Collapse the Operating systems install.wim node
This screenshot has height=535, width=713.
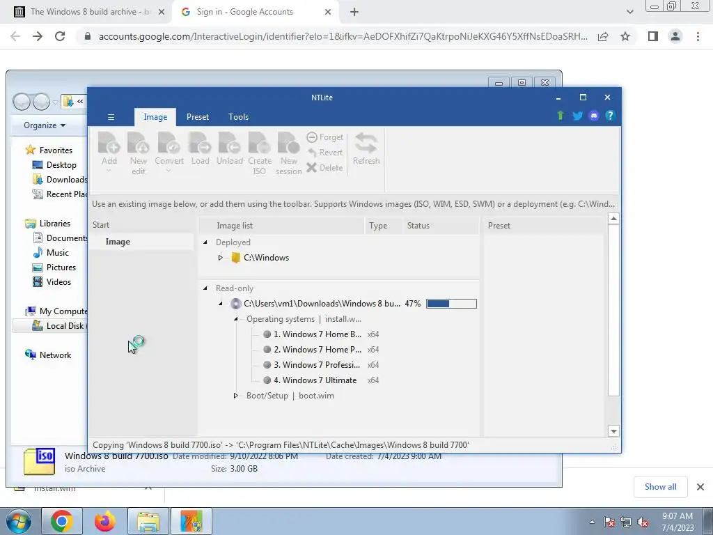[235, 319]
